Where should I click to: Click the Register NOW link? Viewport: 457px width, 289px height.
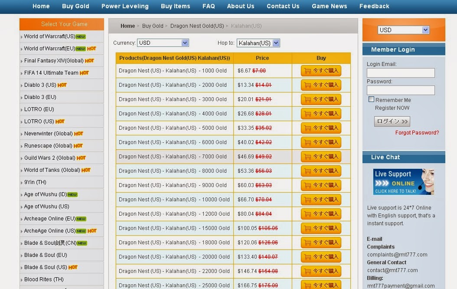[392, 108]
